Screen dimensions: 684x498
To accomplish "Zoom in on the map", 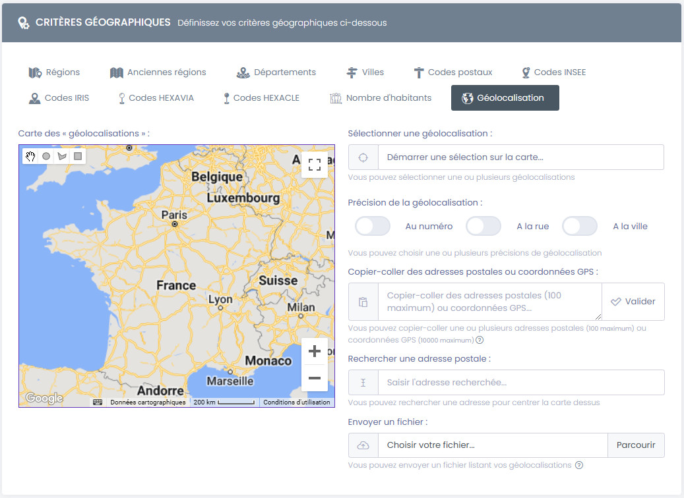I will (x=315, y=351).
